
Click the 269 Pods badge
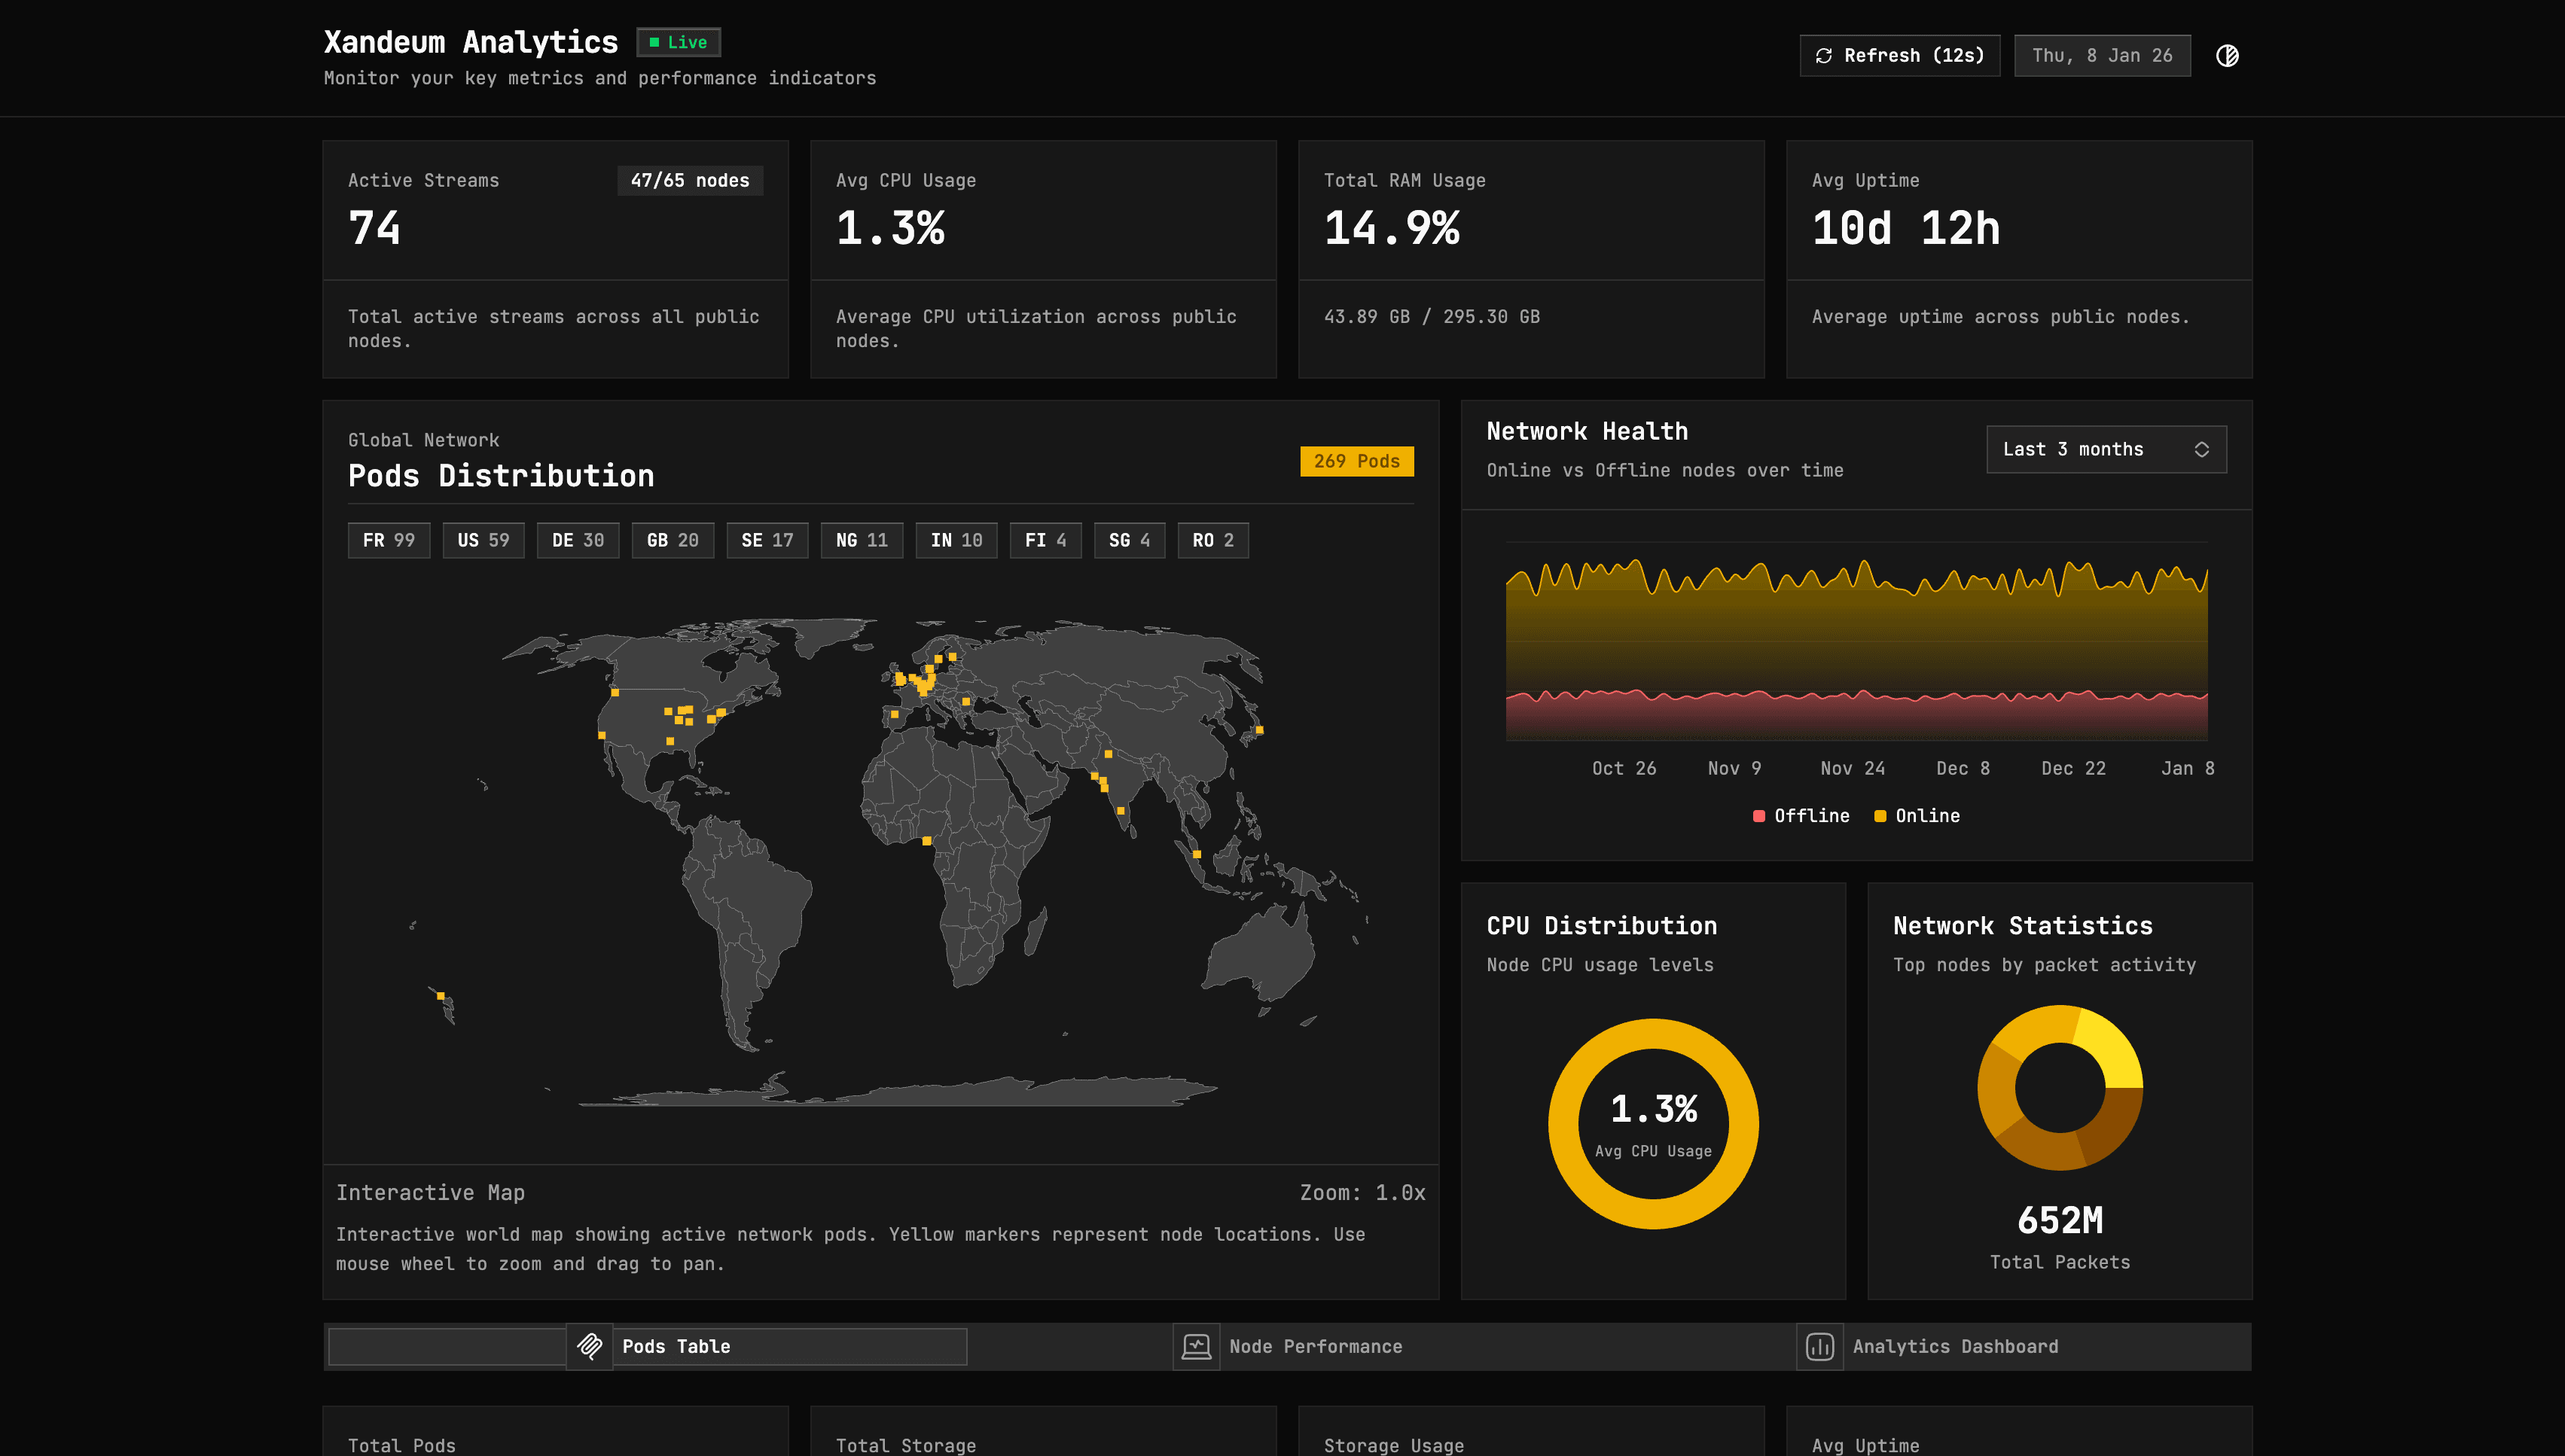(x=1356, y=461)
